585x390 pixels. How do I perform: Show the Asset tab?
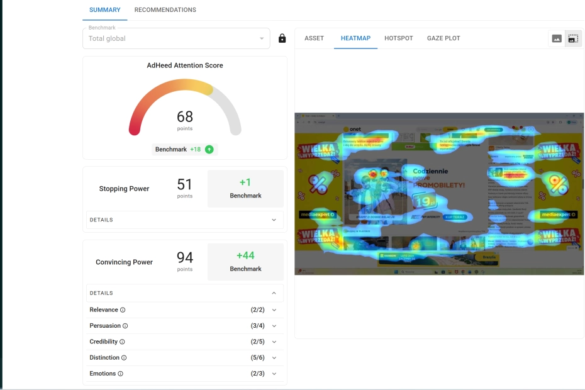[x=314, y=38]
